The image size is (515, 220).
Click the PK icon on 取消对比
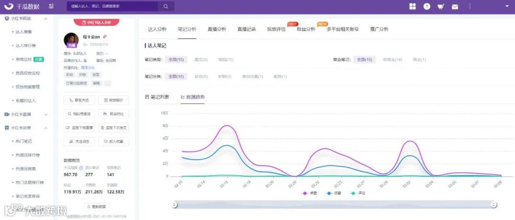pos(105,114)
